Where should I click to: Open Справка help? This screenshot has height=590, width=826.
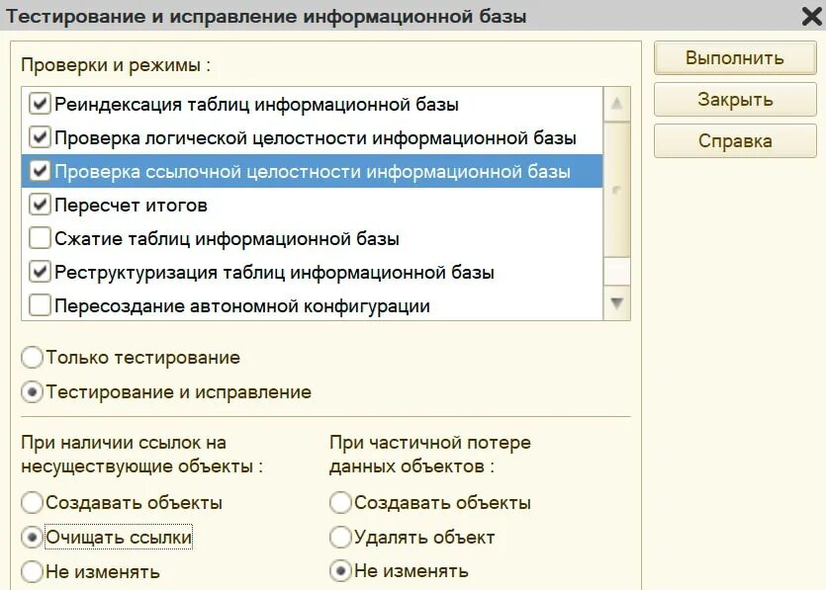point(735,140)
